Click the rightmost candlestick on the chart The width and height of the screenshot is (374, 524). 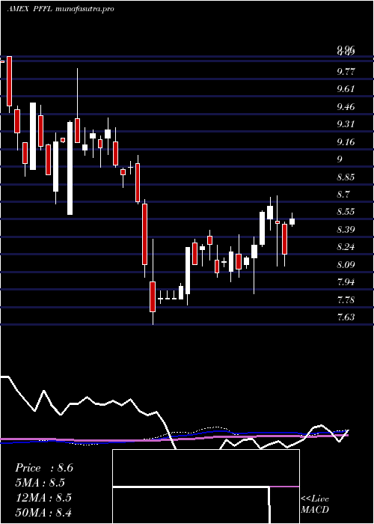point(292,221)
